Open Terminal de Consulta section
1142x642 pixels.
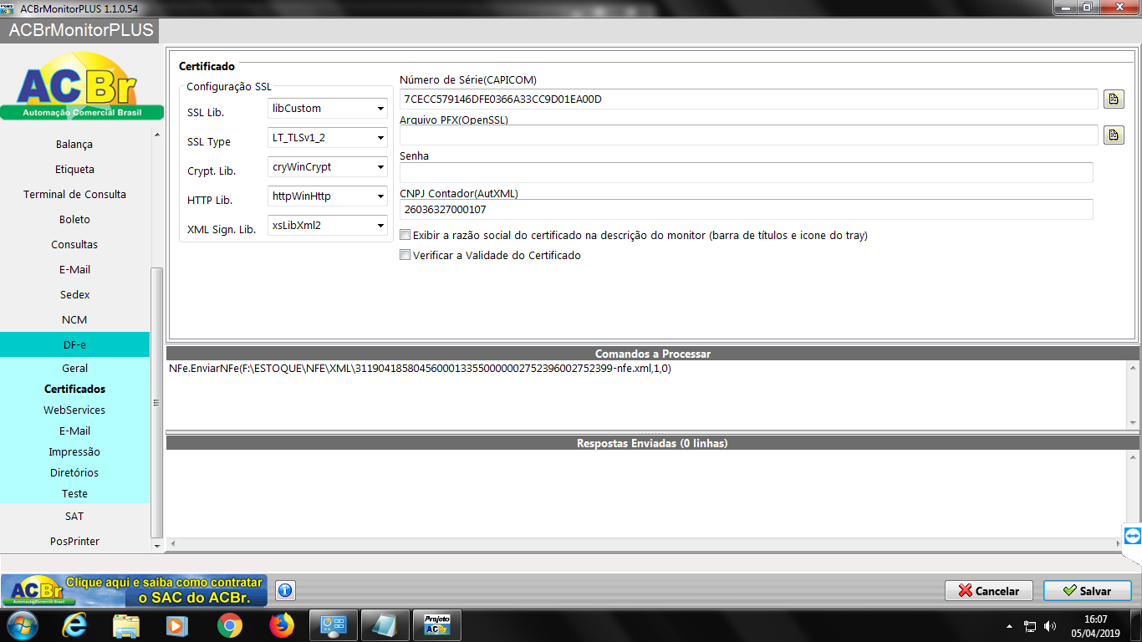click(74, 194)
